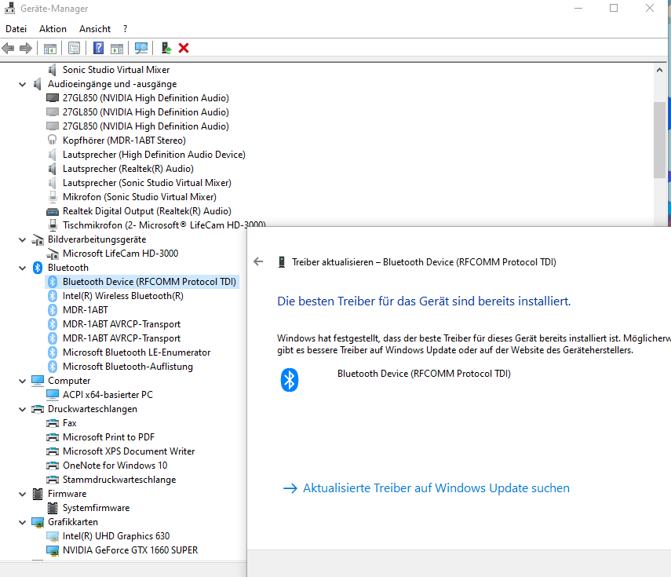This screenshot has width=671, height=577.
Task: Select Bluetooth Device (RFCOMM Protocol TDI) in tree
Action: click(x=149, y=282)
